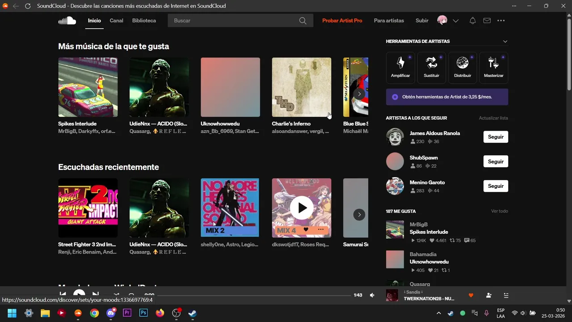Show more in Escuchadas recientemente carousel arrow

tap(359, 215)
